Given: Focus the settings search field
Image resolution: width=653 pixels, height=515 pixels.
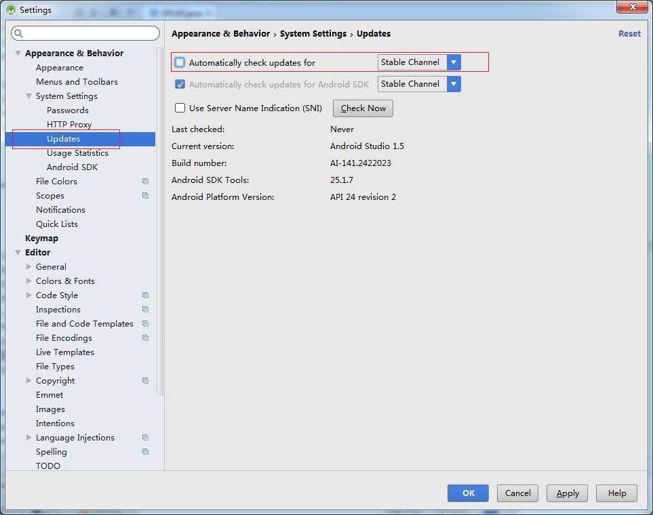Looking at the screenshot, I should (x=85, y=33).
